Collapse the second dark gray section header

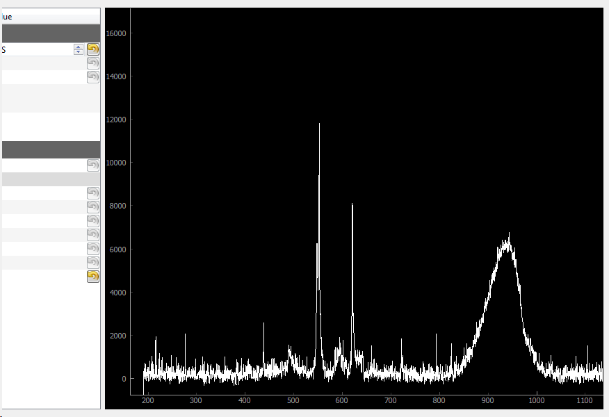tap(49, 149)
